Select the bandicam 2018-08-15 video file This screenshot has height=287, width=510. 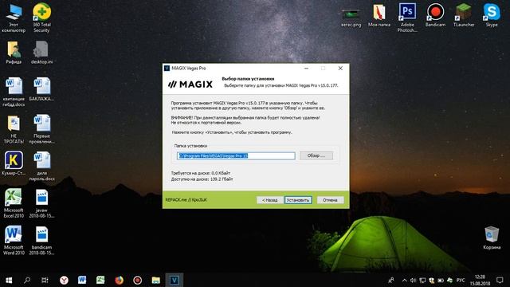(x=41, y=241)
